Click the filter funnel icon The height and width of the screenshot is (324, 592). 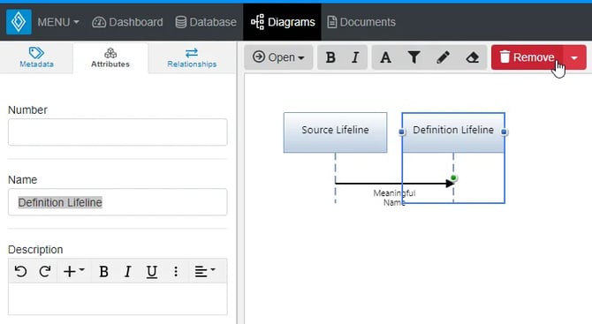pos(414,57)
